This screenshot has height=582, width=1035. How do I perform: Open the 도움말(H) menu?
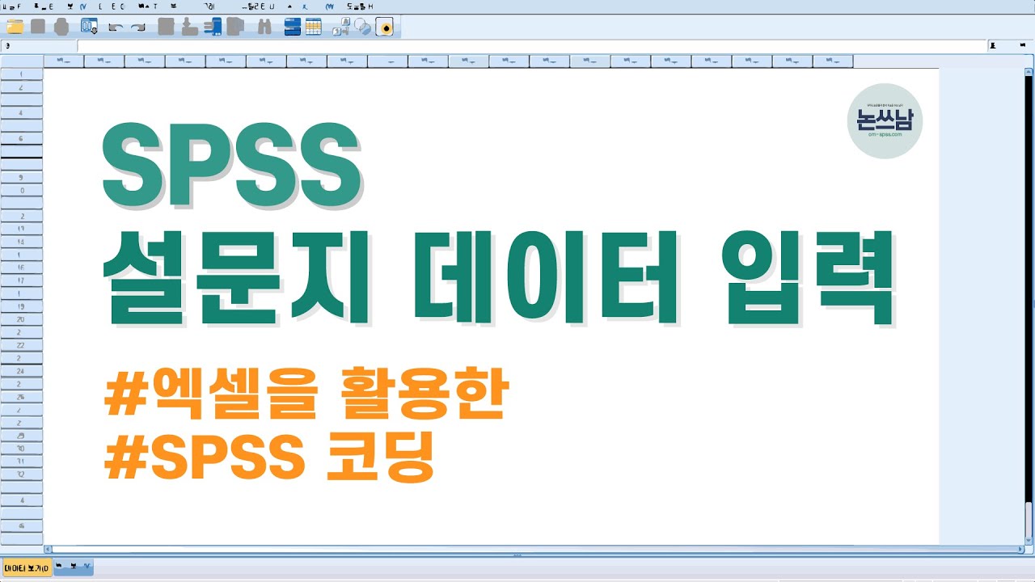tap(360, 6)
